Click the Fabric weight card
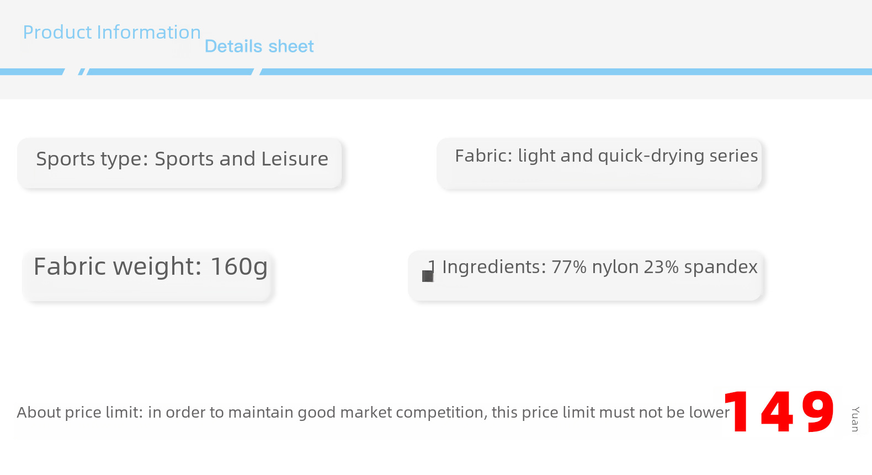 point(147,275)
